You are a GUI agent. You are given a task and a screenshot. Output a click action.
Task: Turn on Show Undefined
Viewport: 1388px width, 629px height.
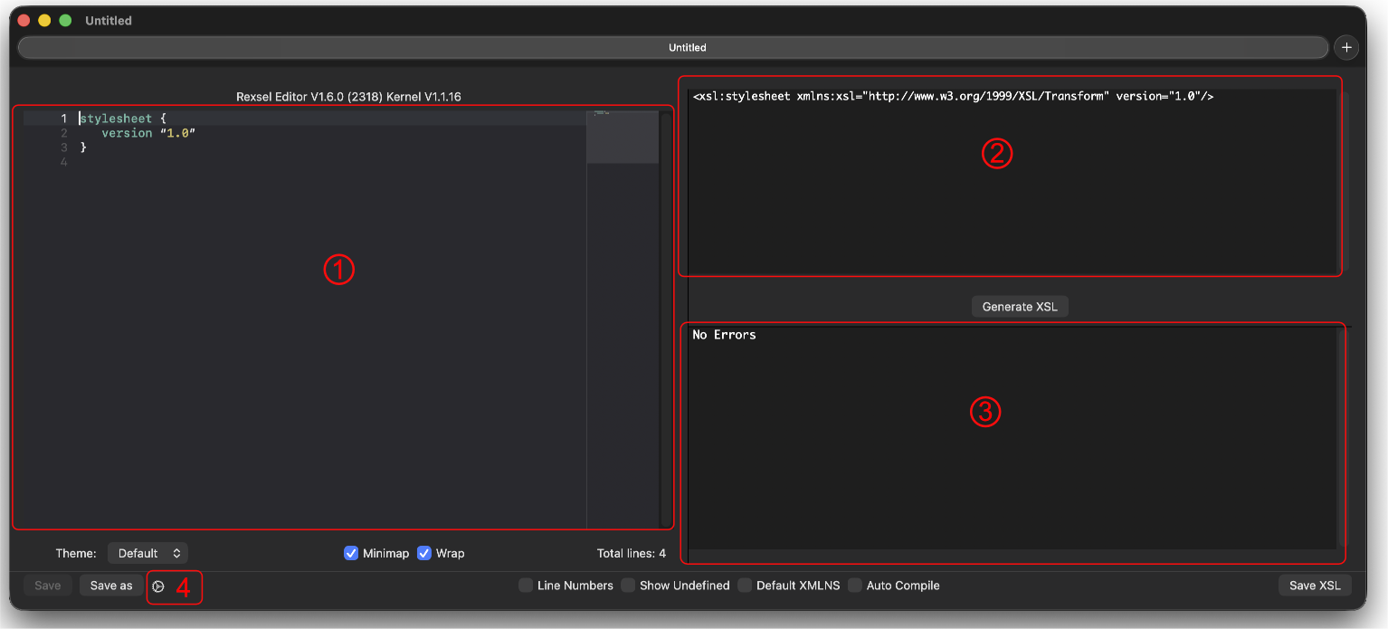tap(628, 586)
